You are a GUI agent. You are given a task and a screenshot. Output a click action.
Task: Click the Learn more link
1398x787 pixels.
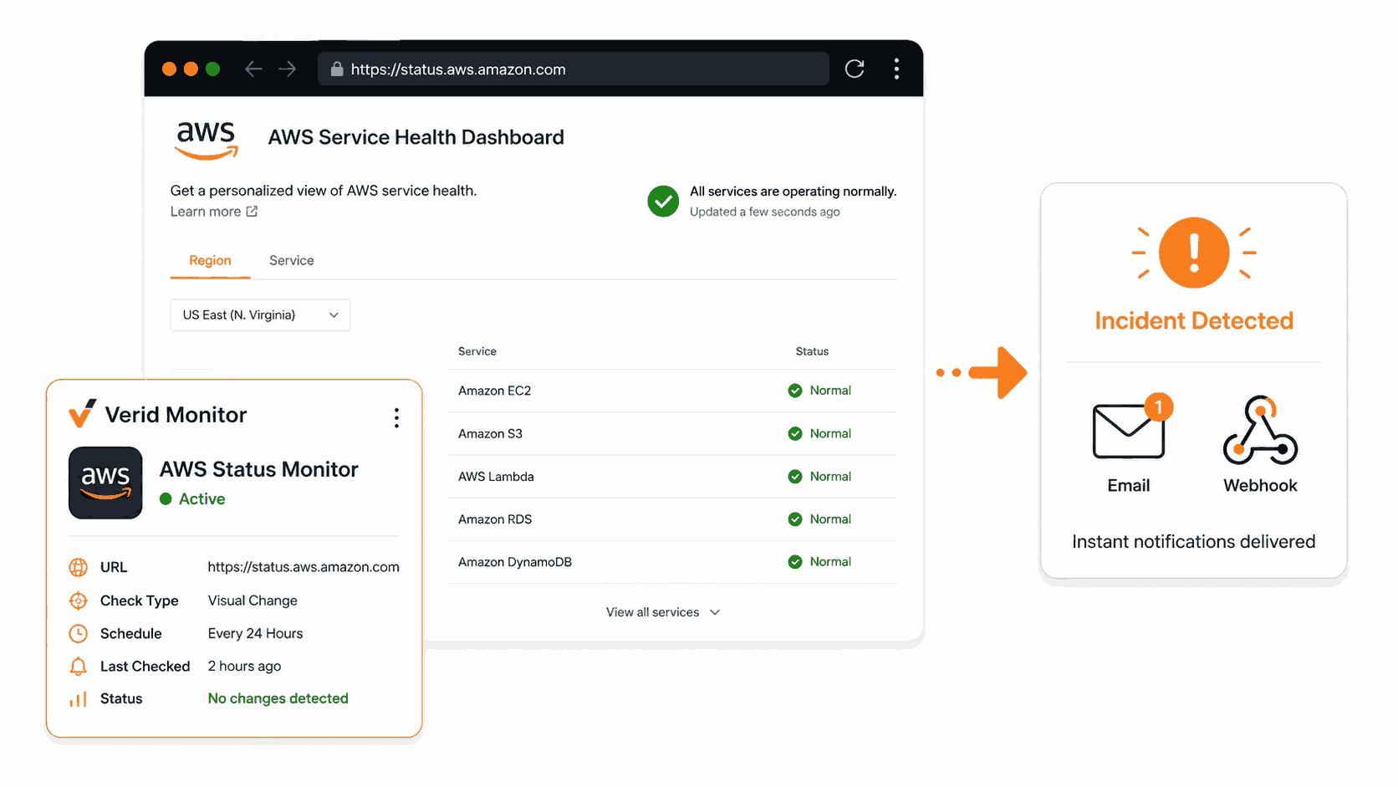pyautogui.click(x=206, y=212)
